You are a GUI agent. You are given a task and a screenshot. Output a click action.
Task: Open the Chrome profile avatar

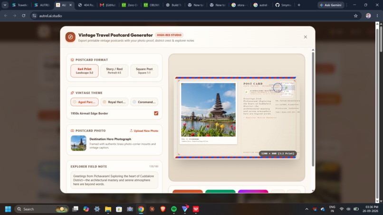(368, 16)
